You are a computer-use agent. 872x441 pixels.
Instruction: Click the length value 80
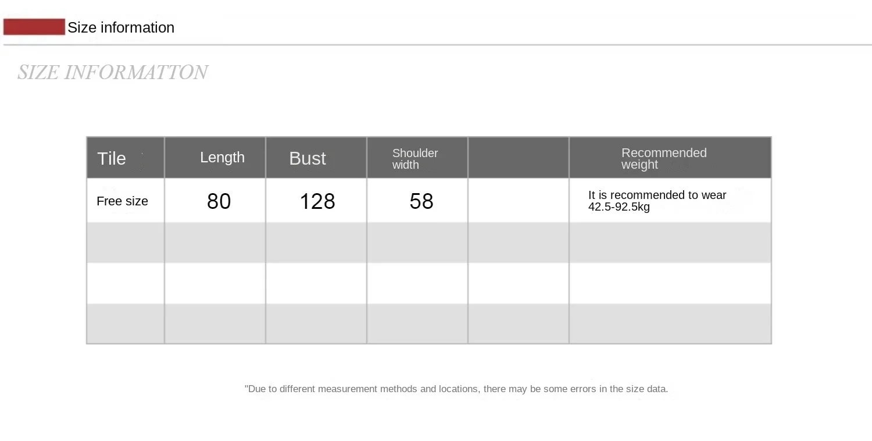pyautogui.click(x=219, y=201)
